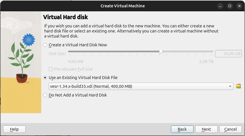
Task: Click the Disk Size slider handle
Action: pyautogui.click(x=161, y=51)
